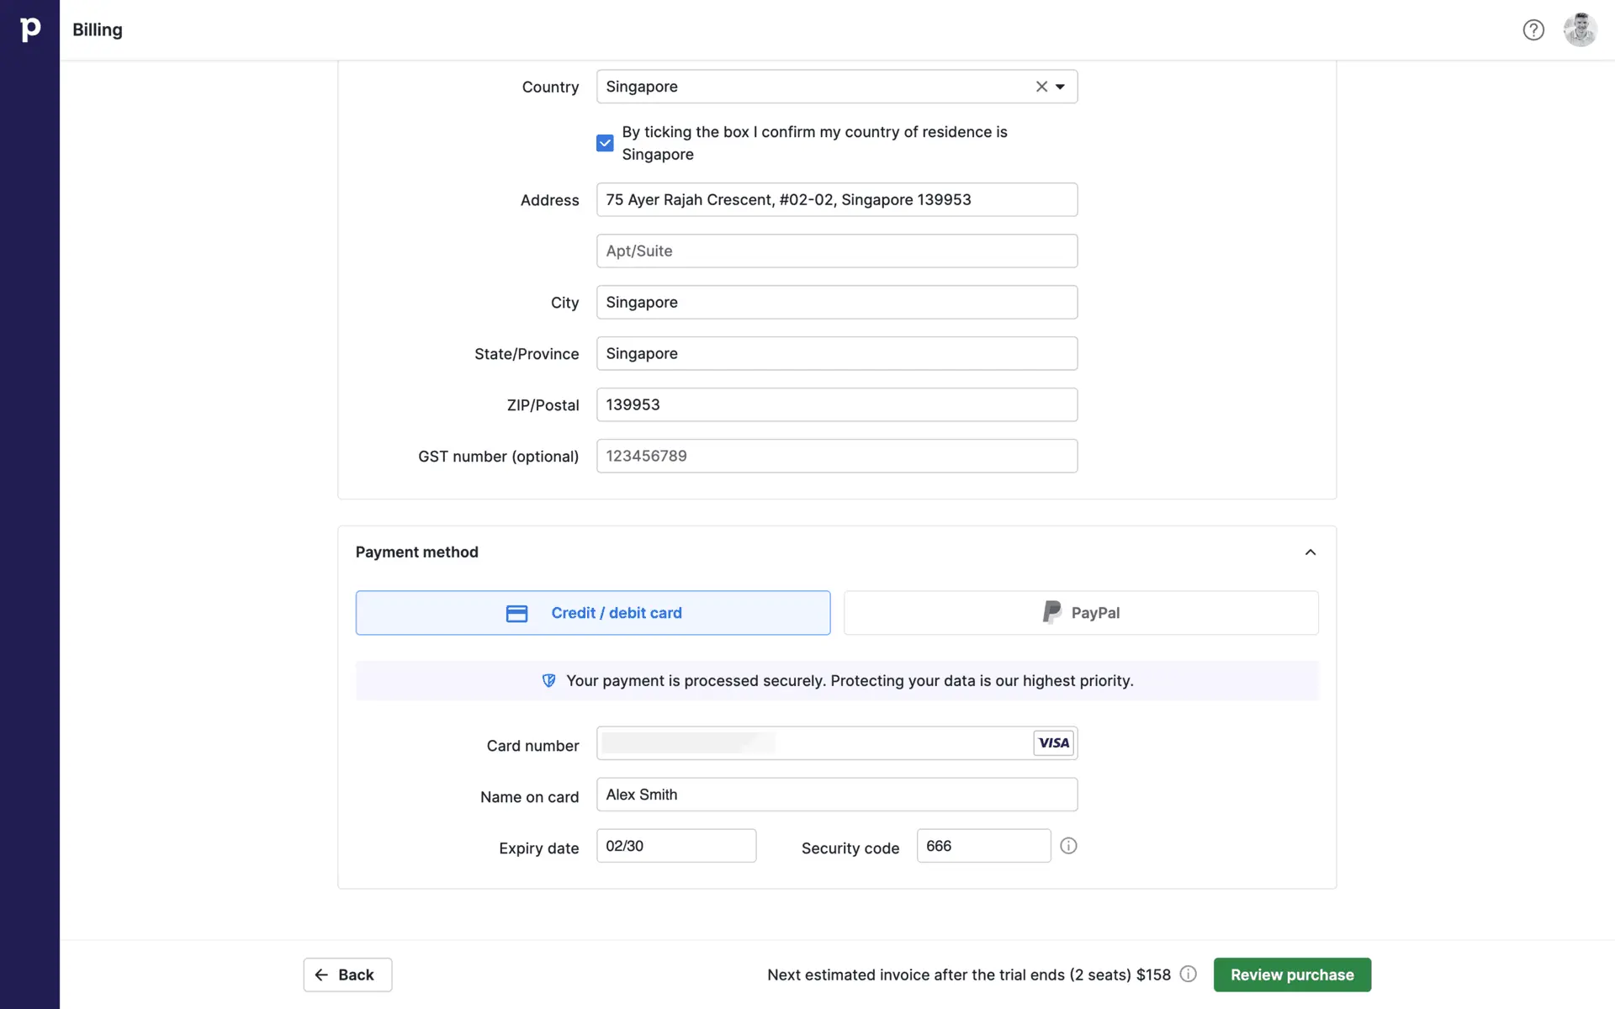Click the VISA card brand icon
1615x1009 pixels.
1053,743
